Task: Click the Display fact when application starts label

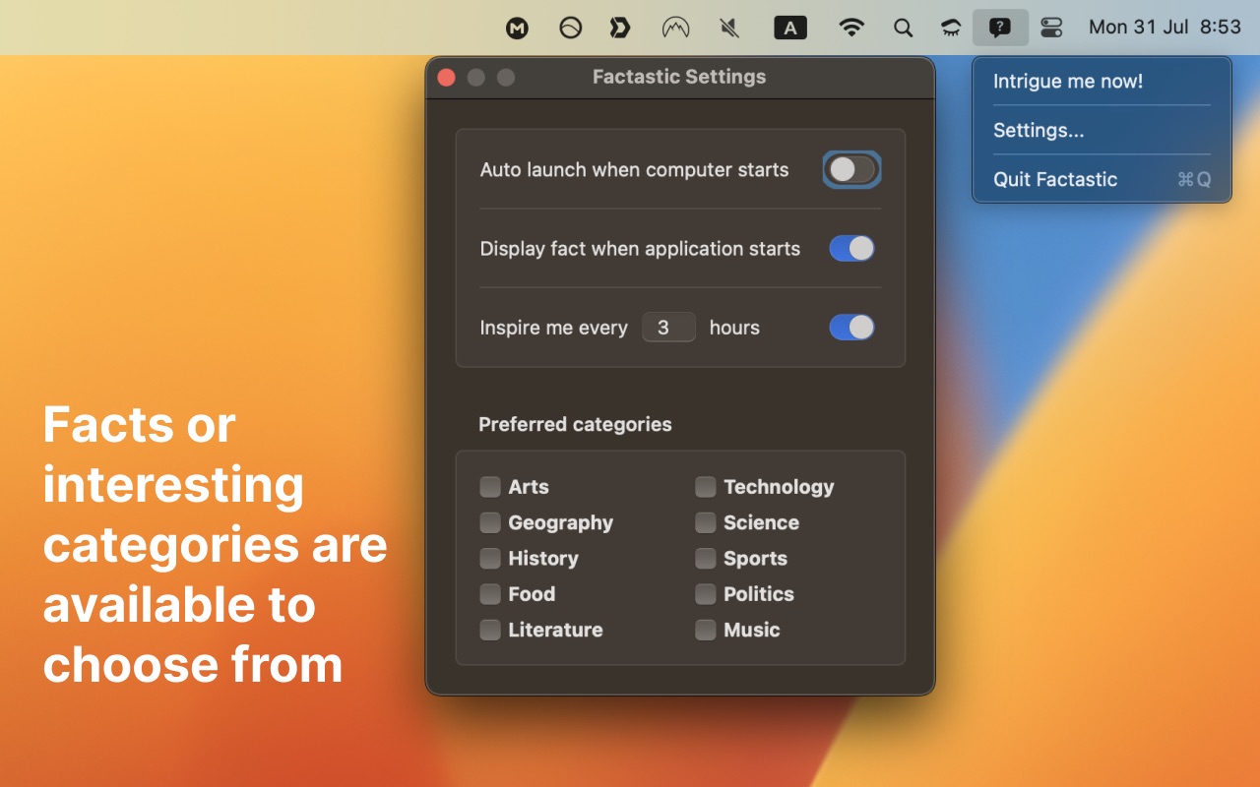Action: coord(640,249)
